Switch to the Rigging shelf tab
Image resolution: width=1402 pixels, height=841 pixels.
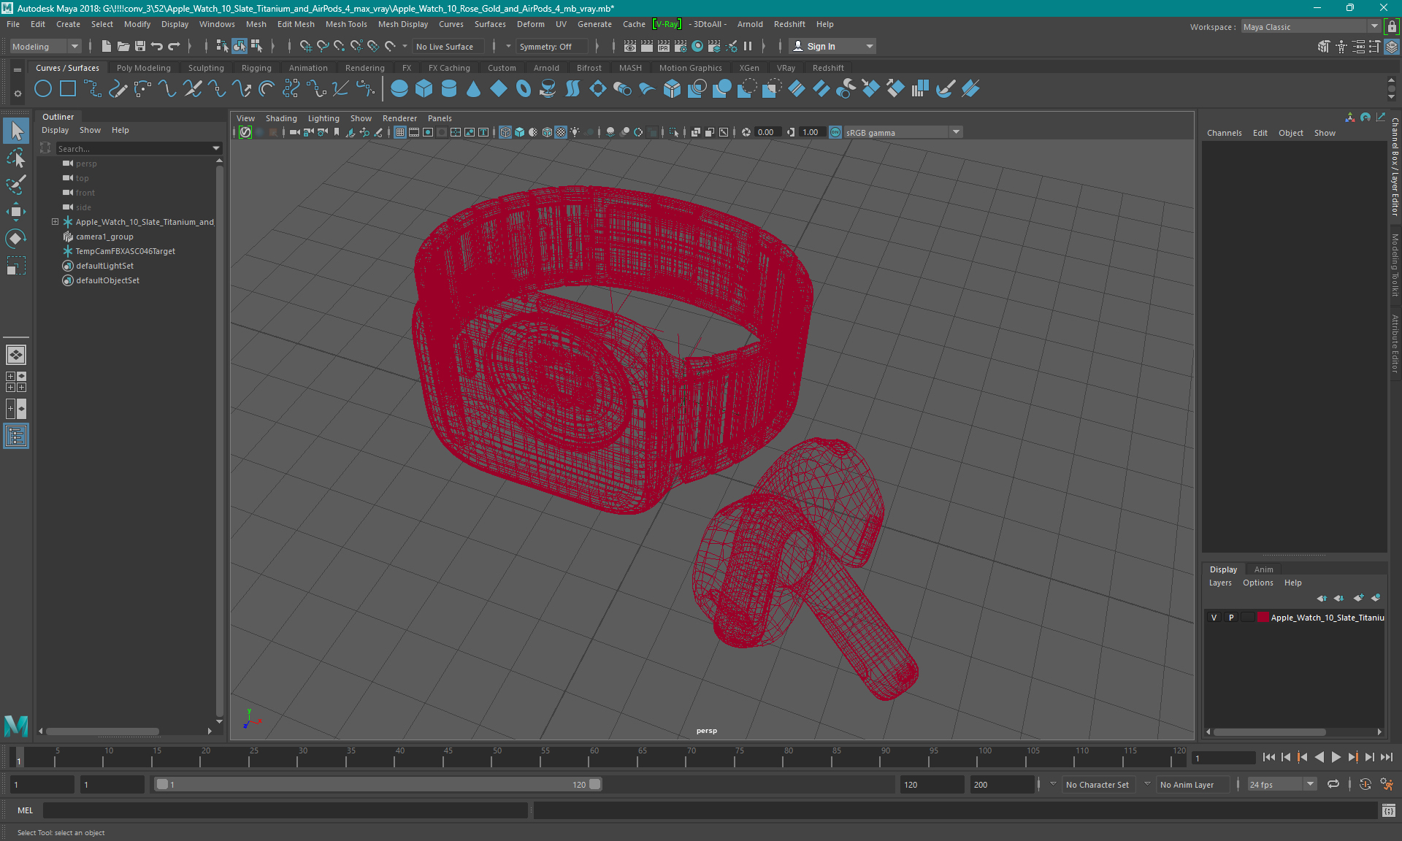click(x=256, y=68)
